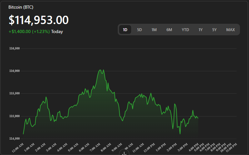The height and width of the screenshot is (155, 249).
Task: Click the chart peak near 7:00 AM
Action: coord(101,70)
